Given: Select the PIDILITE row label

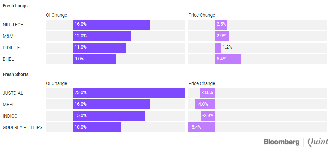Looking at the screenshot, I should pos(11,48).
